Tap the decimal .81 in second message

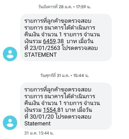[59, 110]
